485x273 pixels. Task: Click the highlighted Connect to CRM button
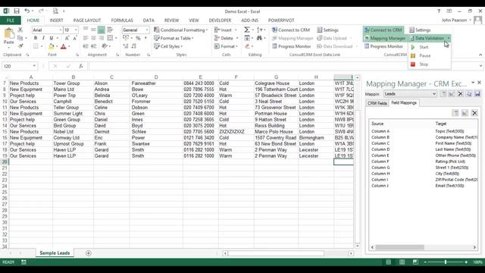point(383,30)
